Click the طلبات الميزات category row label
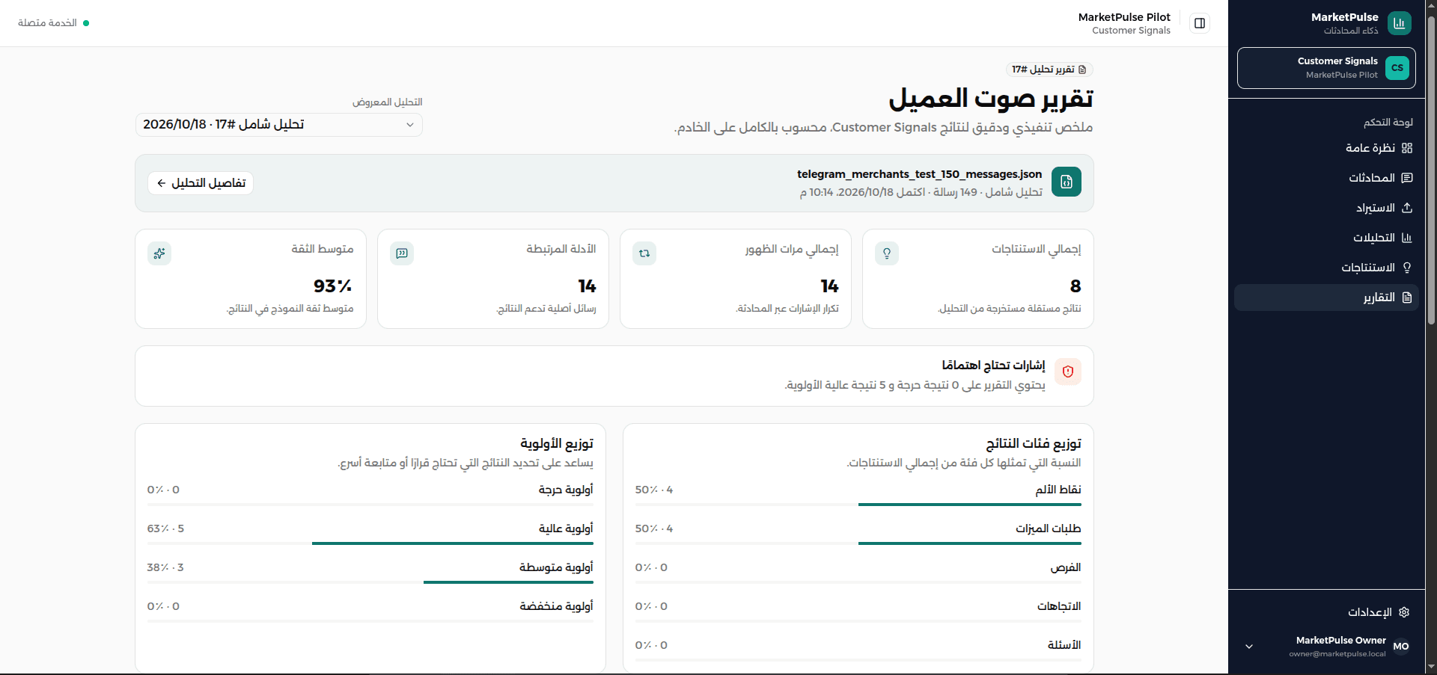The width and height of the screenshot is (1437, 675). point(1048,528)
